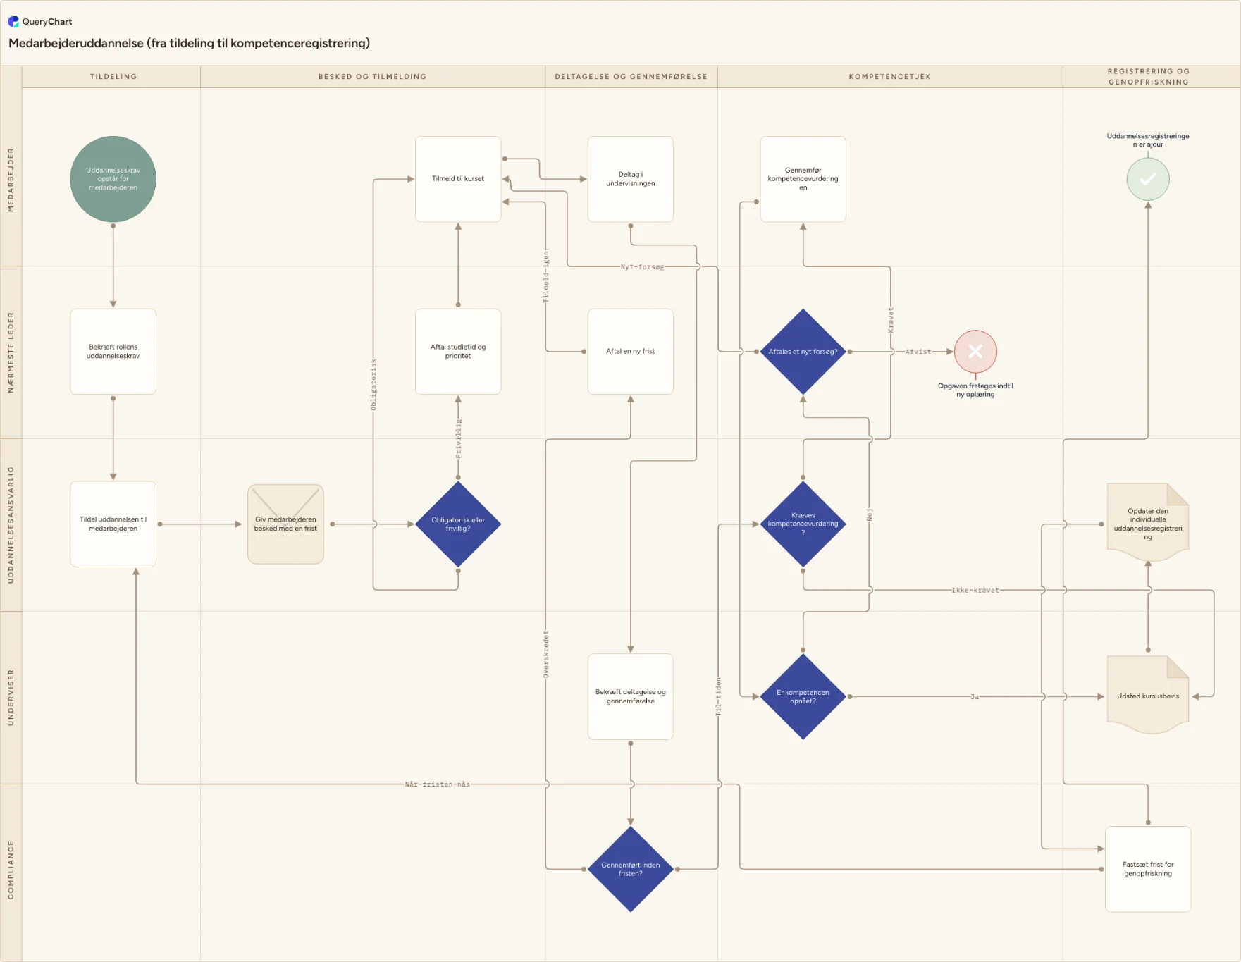Click the 'Ikke-krævet' connector label
This screenshot has width=1241, height=962.
[x=975, y=591]
